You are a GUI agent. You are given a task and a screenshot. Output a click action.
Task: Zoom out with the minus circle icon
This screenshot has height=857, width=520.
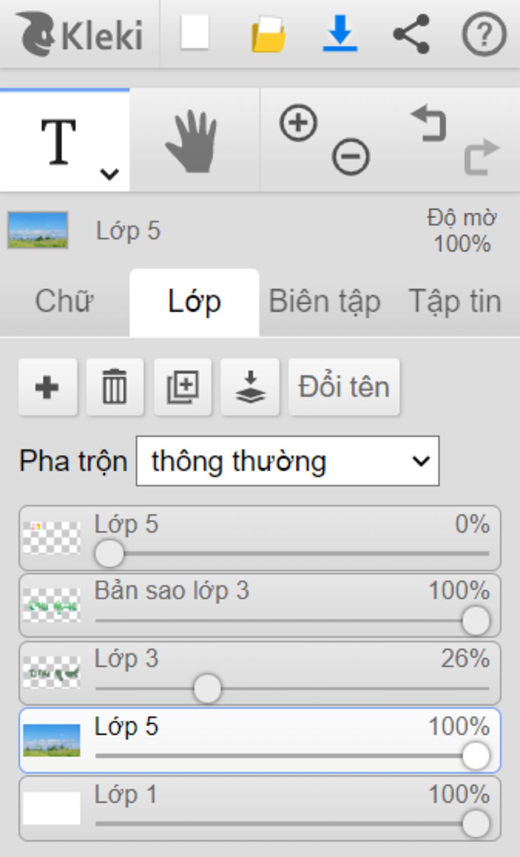pyautogui.click(x=350, y=156)
